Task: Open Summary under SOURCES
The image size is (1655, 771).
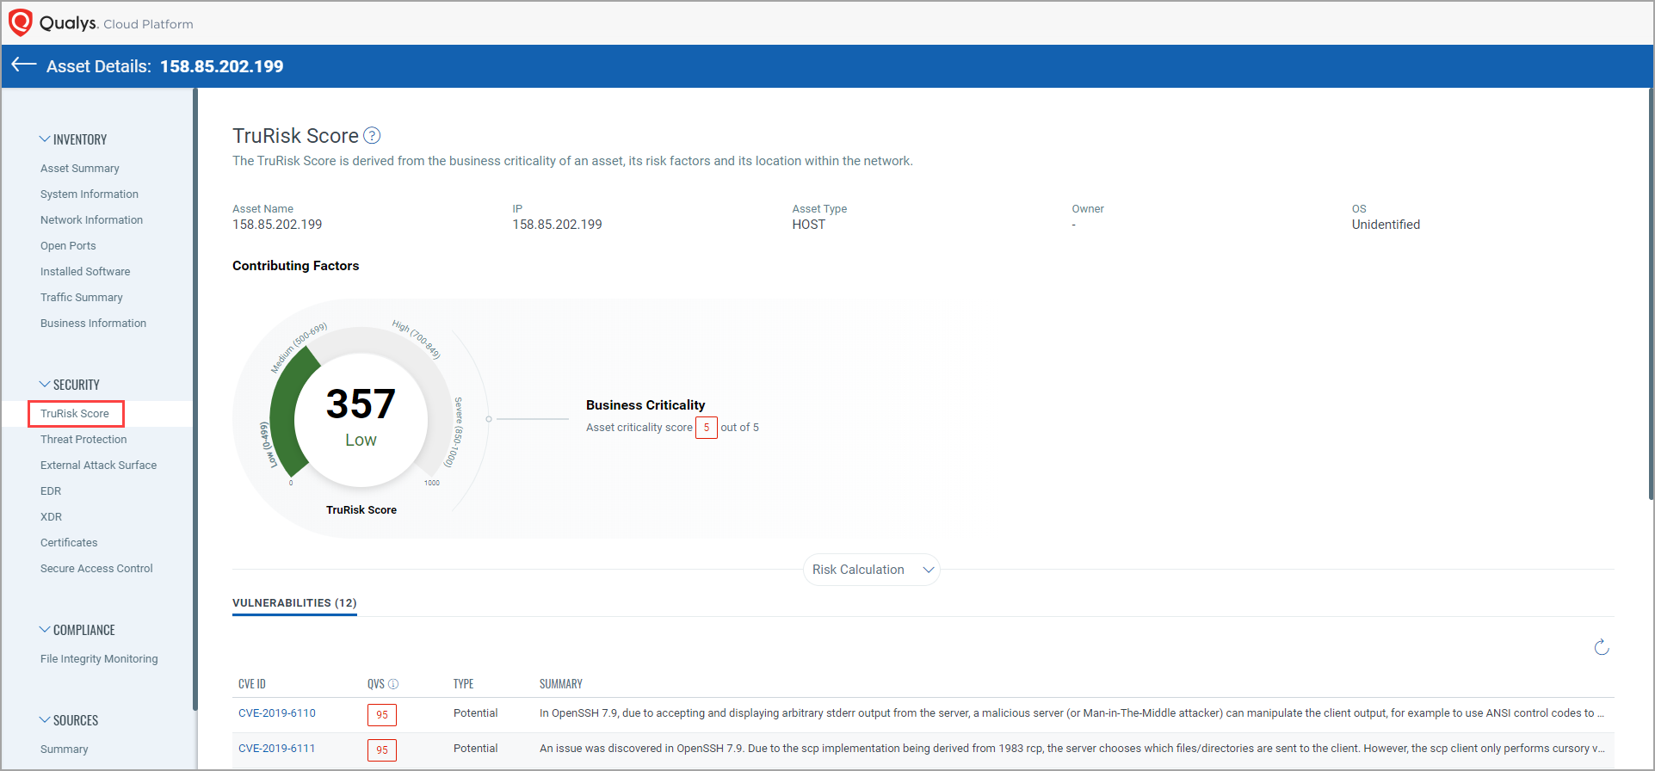Action: (x=64, y=749)
